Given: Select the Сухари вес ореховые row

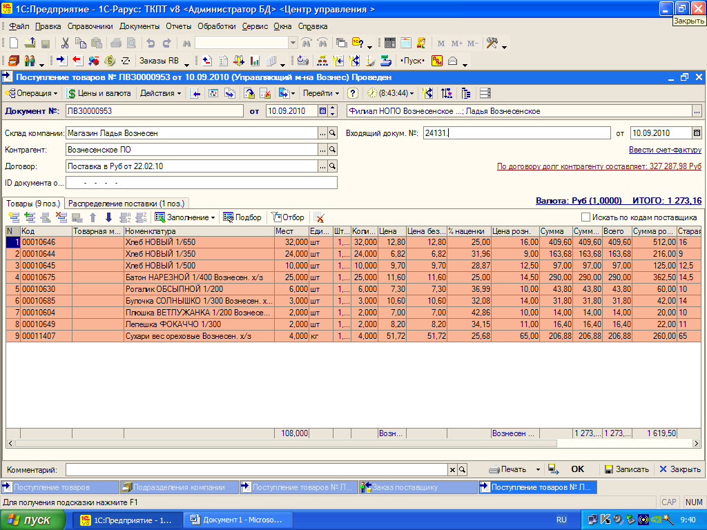Looking at the screenshot, I should pyautogui.click(x=353, y=336).
